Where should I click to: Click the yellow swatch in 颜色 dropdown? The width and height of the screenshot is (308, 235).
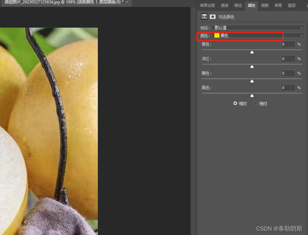217,35
